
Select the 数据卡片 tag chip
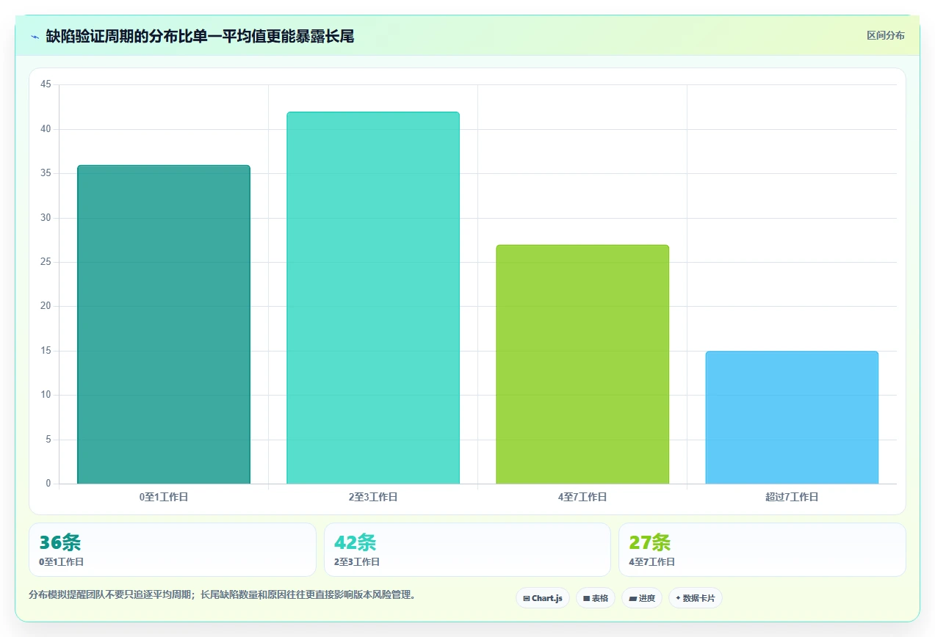coord(696,598)
